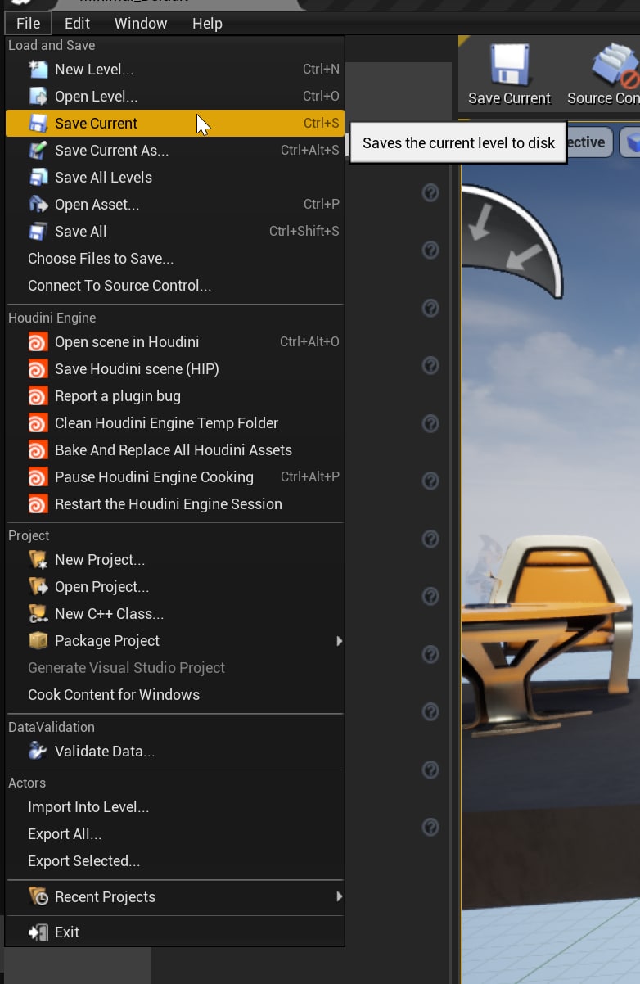Click the Ctrl+P shortcut label

322,205
